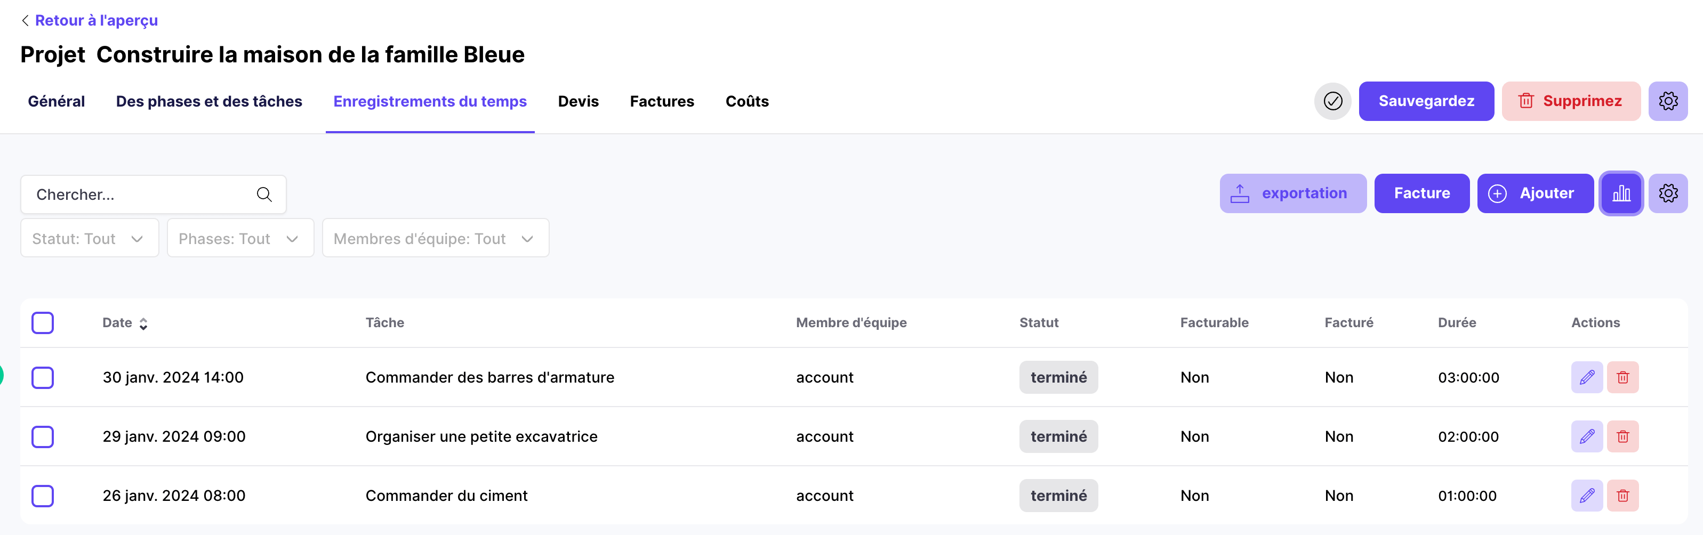Edit the Organiser une petite excavatrice entry
The image size is (1703, 535).
click(x=1587, y=436)
